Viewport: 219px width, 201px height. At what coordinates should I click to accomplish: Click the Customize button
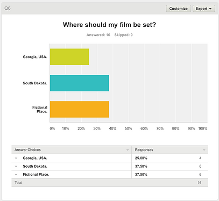coord(178,9)
